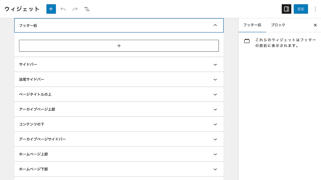Open the options menu with three dots
321x180 pixels.
(x=315, y=9)
